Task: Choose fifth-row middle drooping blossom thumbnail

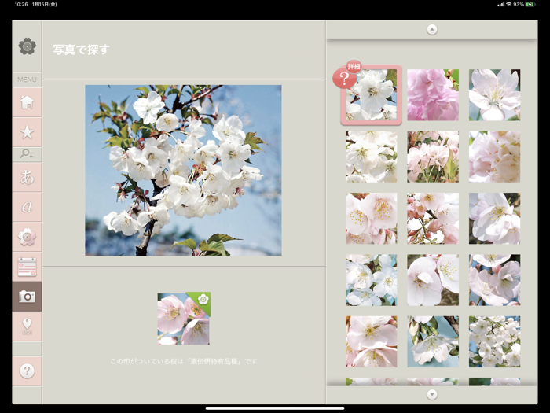Action: [x=433, y=341]
